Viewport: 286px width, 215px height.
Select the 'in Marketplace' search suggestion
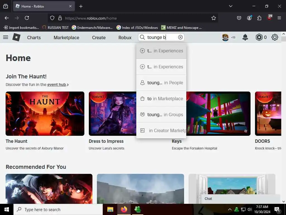click(x=161, y=99)
